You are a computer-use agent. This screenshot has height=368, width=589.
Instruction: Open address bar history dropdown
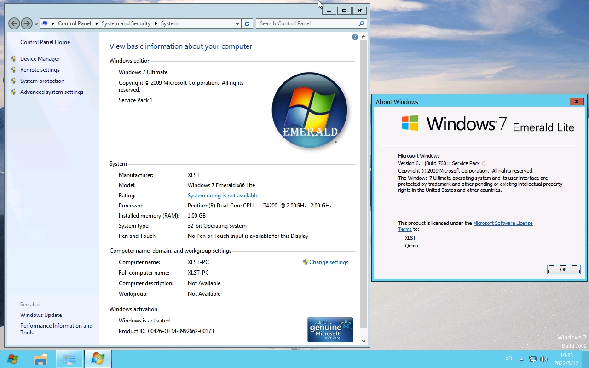(237, 23)
